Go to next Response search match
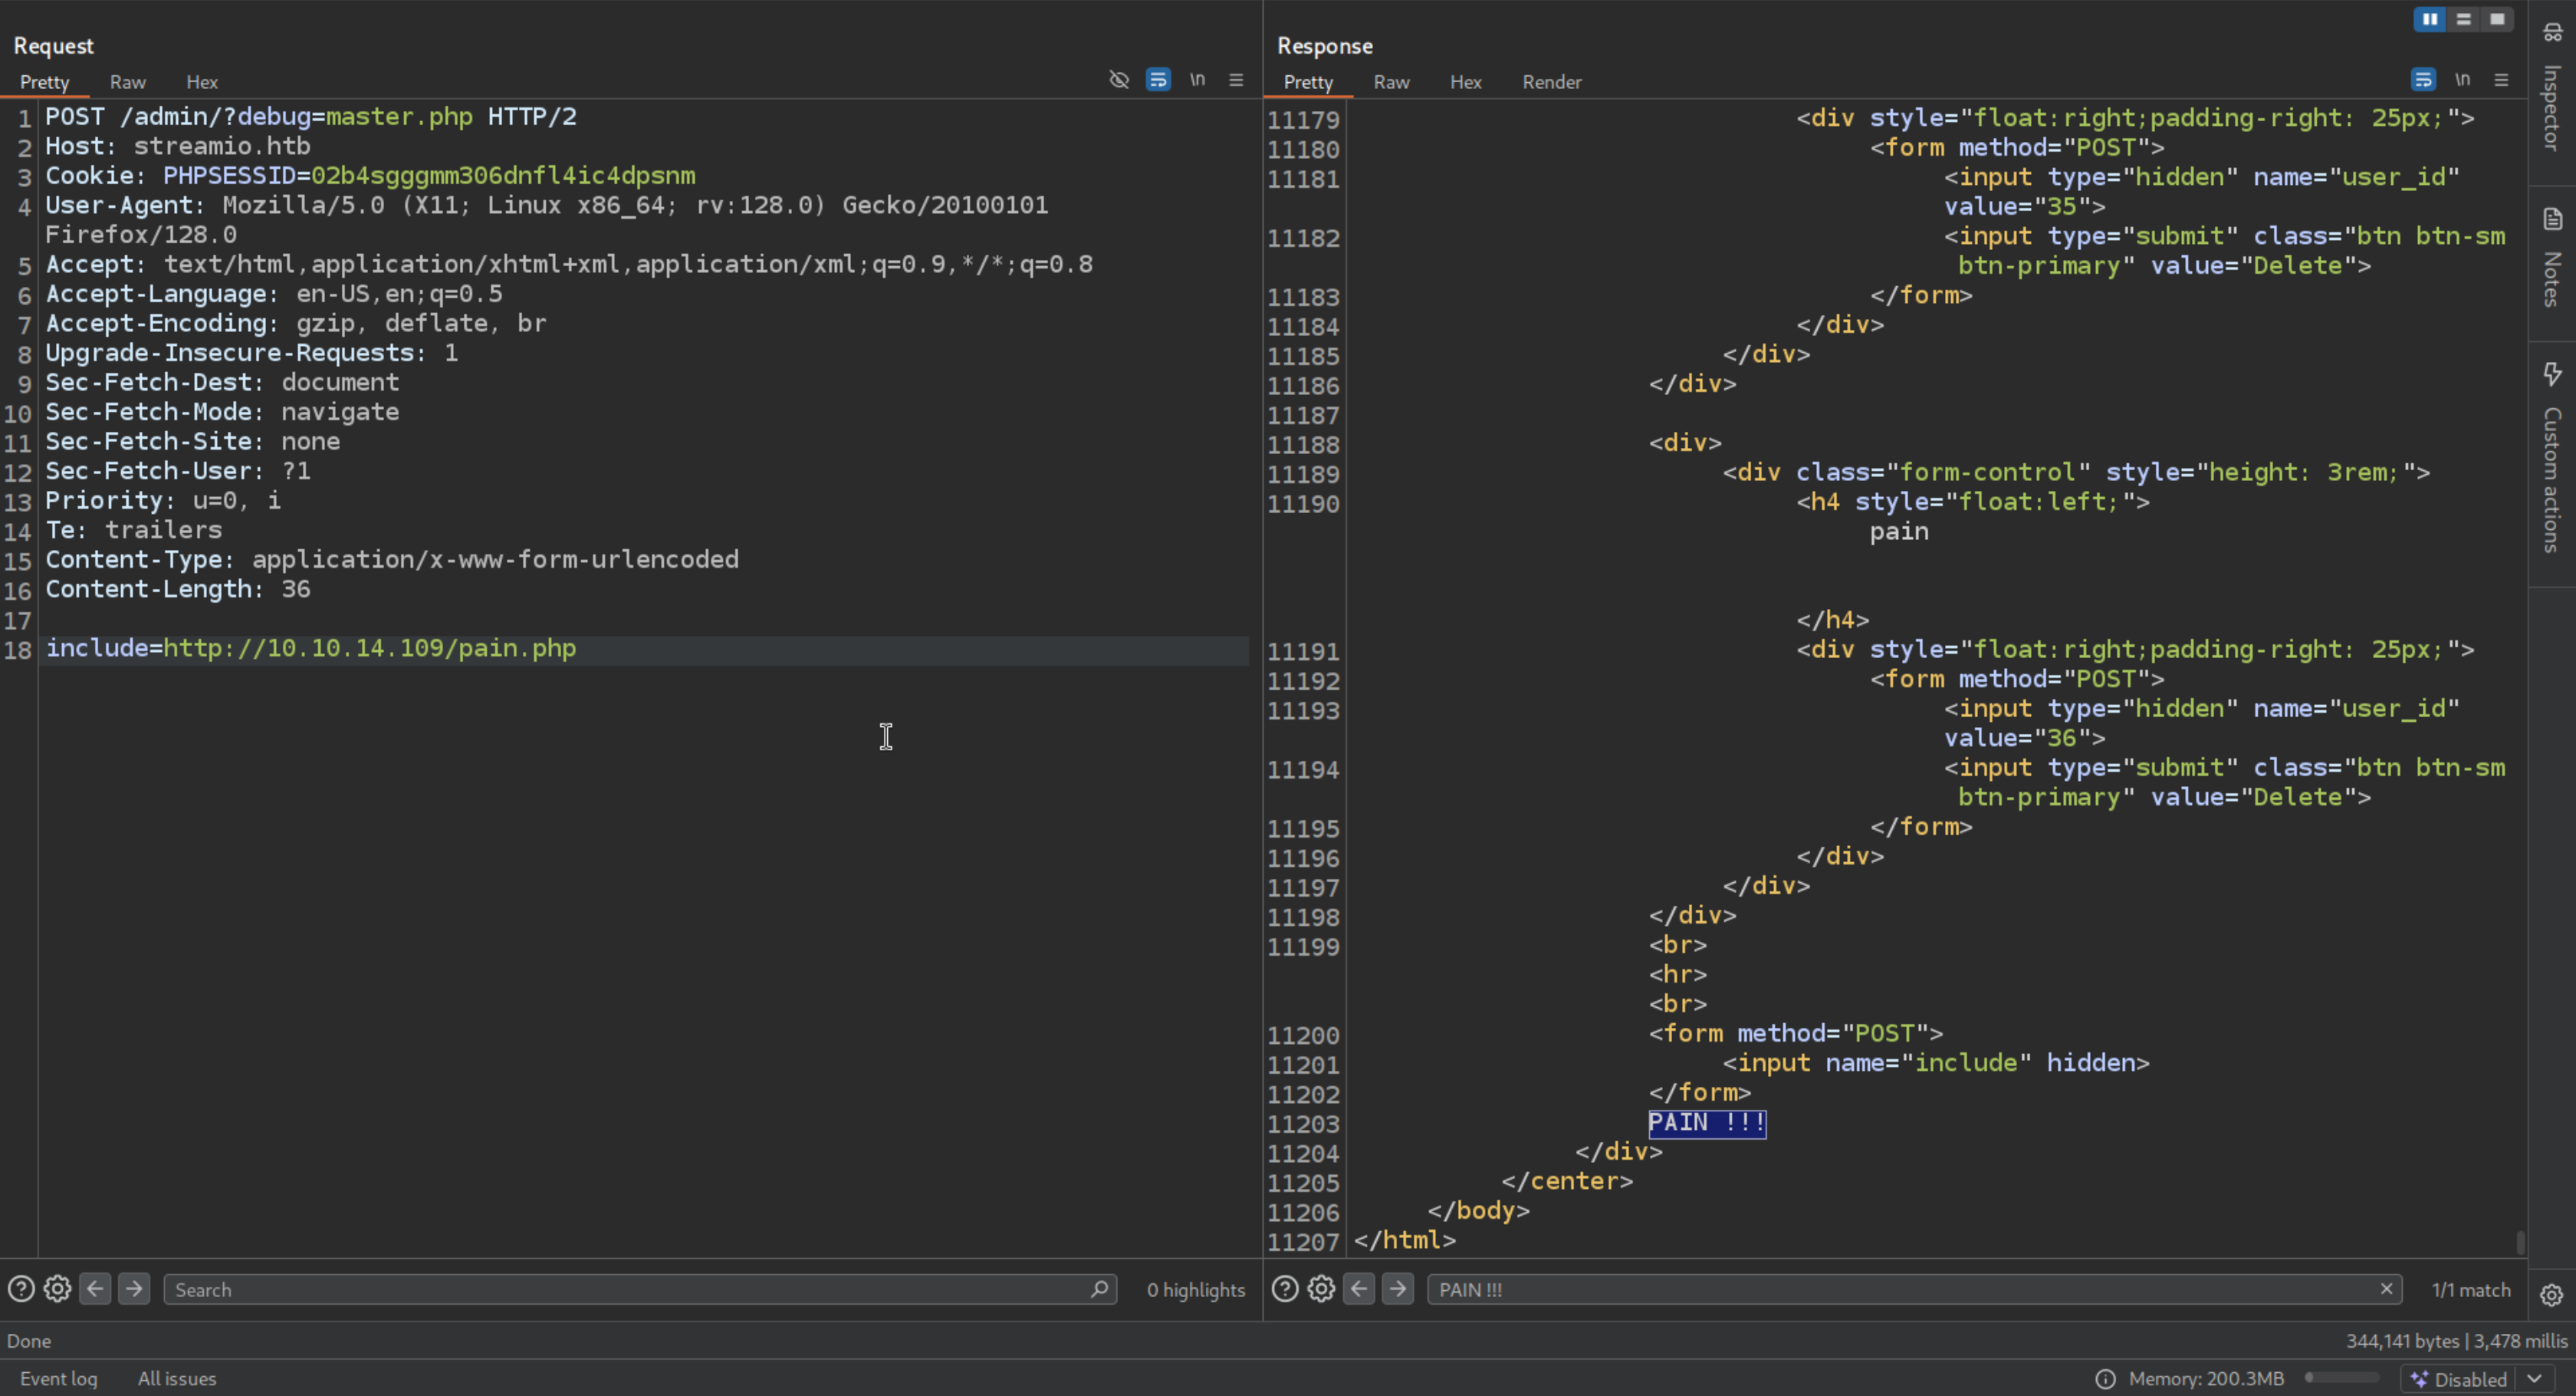Image resolution: width=2576 pixels, height=1396 pixels. tap(1398, 1289)
